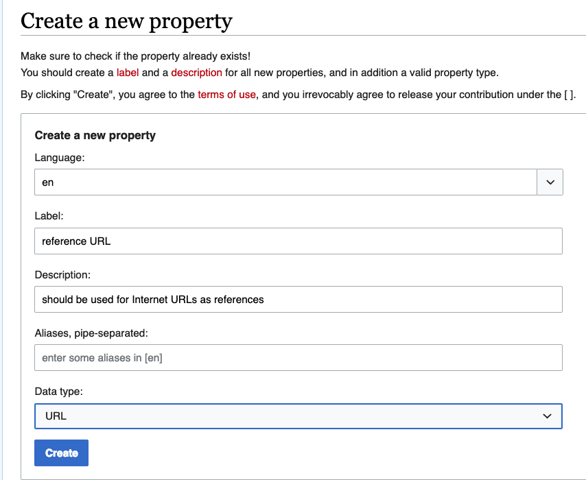The width and height of the screenshot is (586, 480).
Task: Click the blue Create button
Action: [61, 453]
